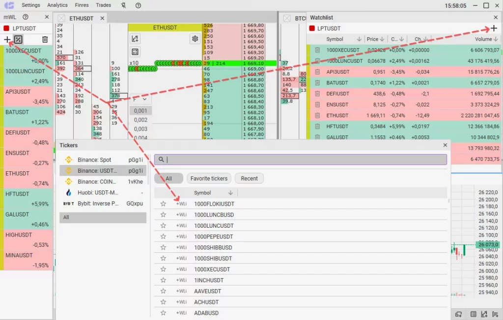Open the Analytics menu
The image size is (503, 320).
pos(57,5)
